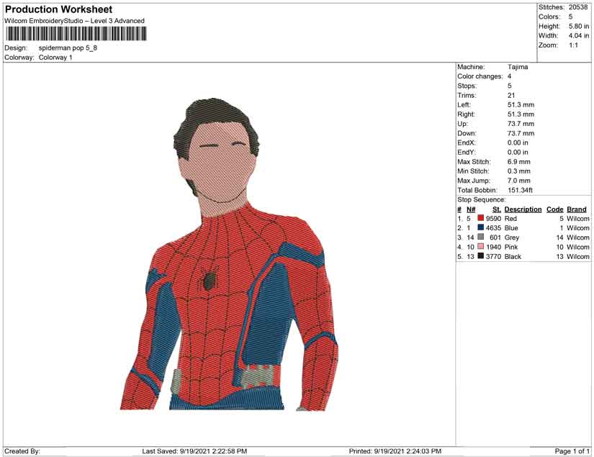Click the 'N#' column header
Image resolution: width=594 pixels, height=457 pixels.
(471, 209)
